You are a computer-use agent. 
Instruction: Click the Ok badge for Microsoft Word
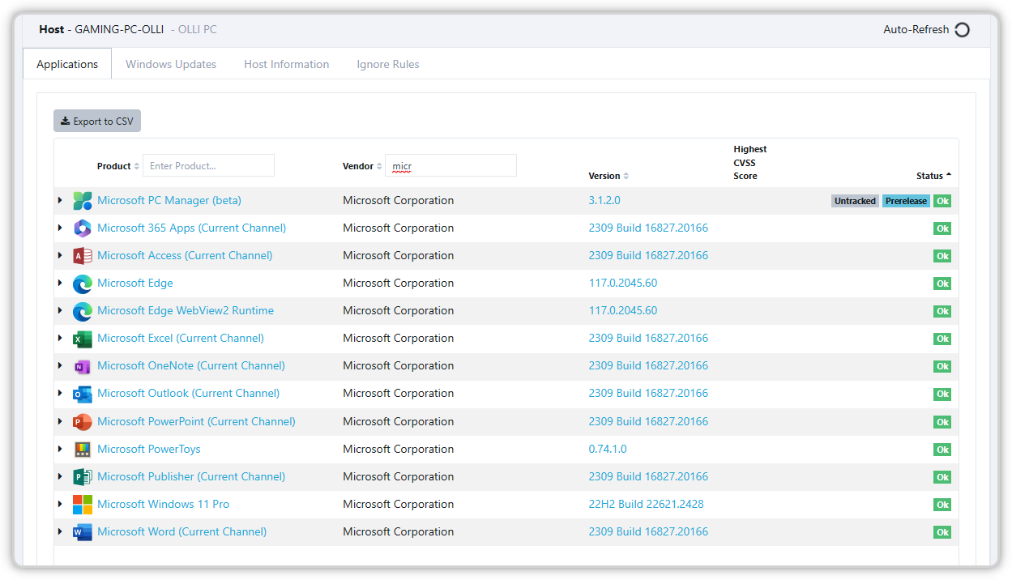pyautogui.click(x=942, y=532)
